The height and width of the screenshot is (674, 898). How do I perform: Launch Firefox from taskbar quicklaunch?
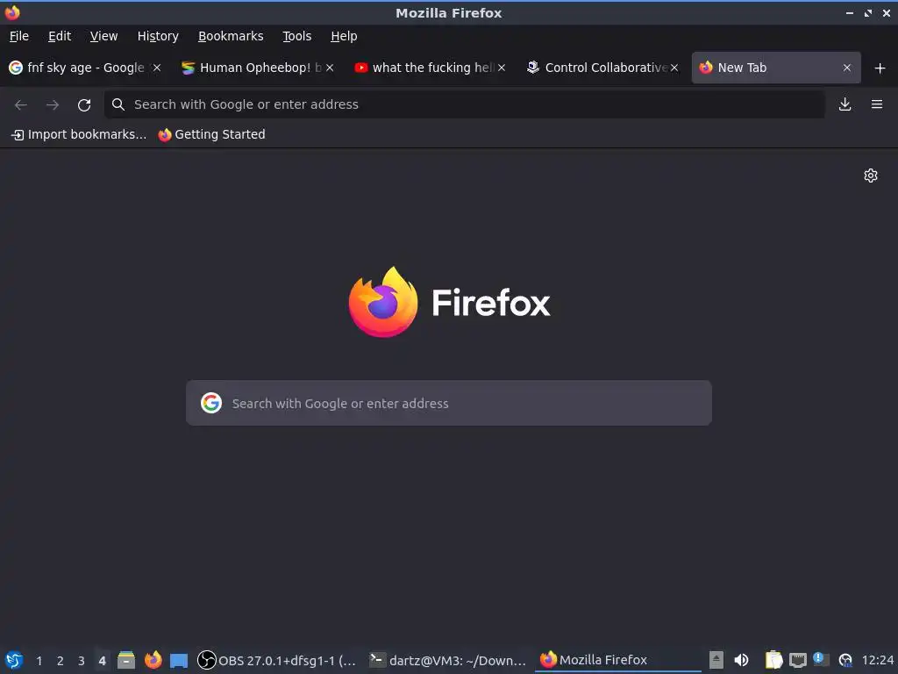click(x=153, y=660)
